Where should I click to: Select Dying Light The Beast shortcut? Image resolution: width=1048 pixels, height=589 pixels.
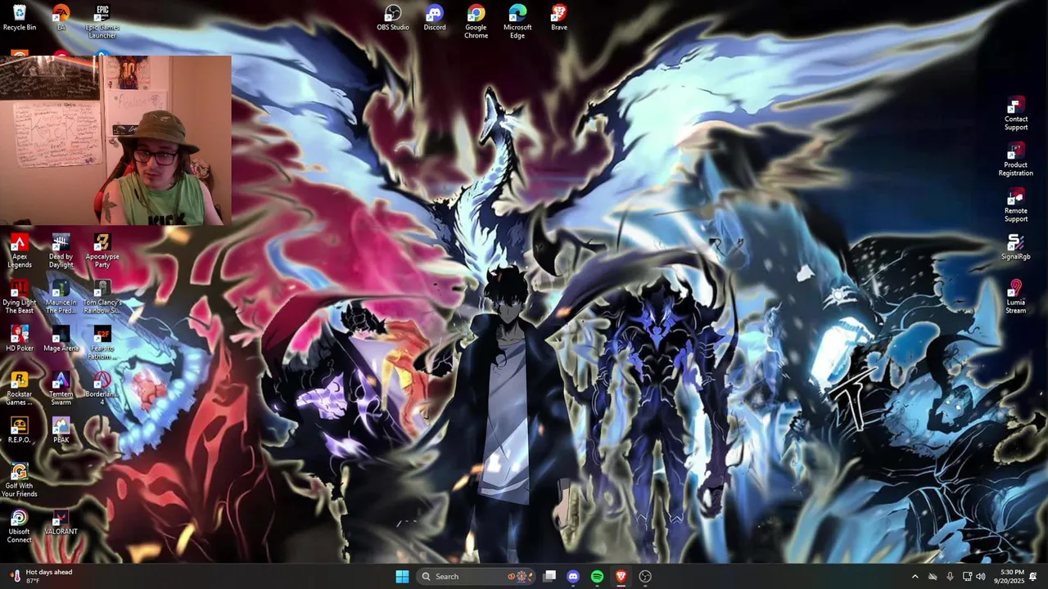pos(20,297)
